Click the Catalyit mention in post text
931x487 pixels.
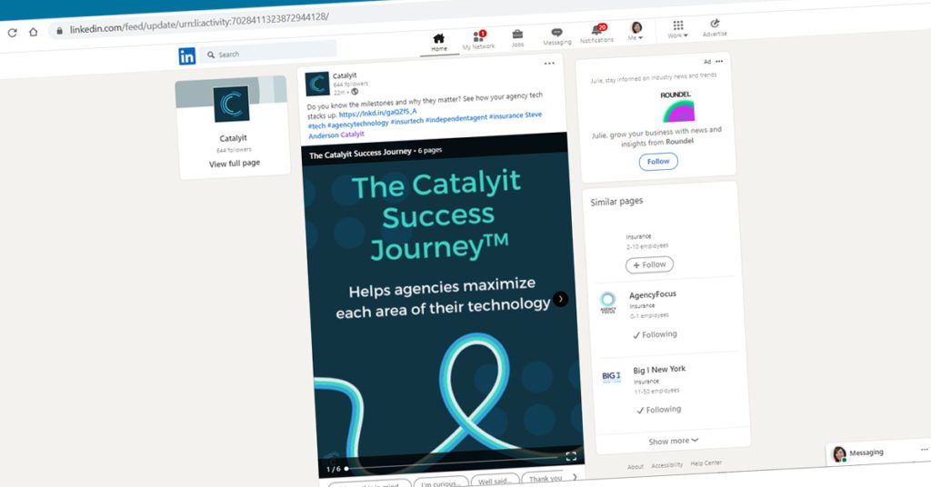click(x=352, y=134)
